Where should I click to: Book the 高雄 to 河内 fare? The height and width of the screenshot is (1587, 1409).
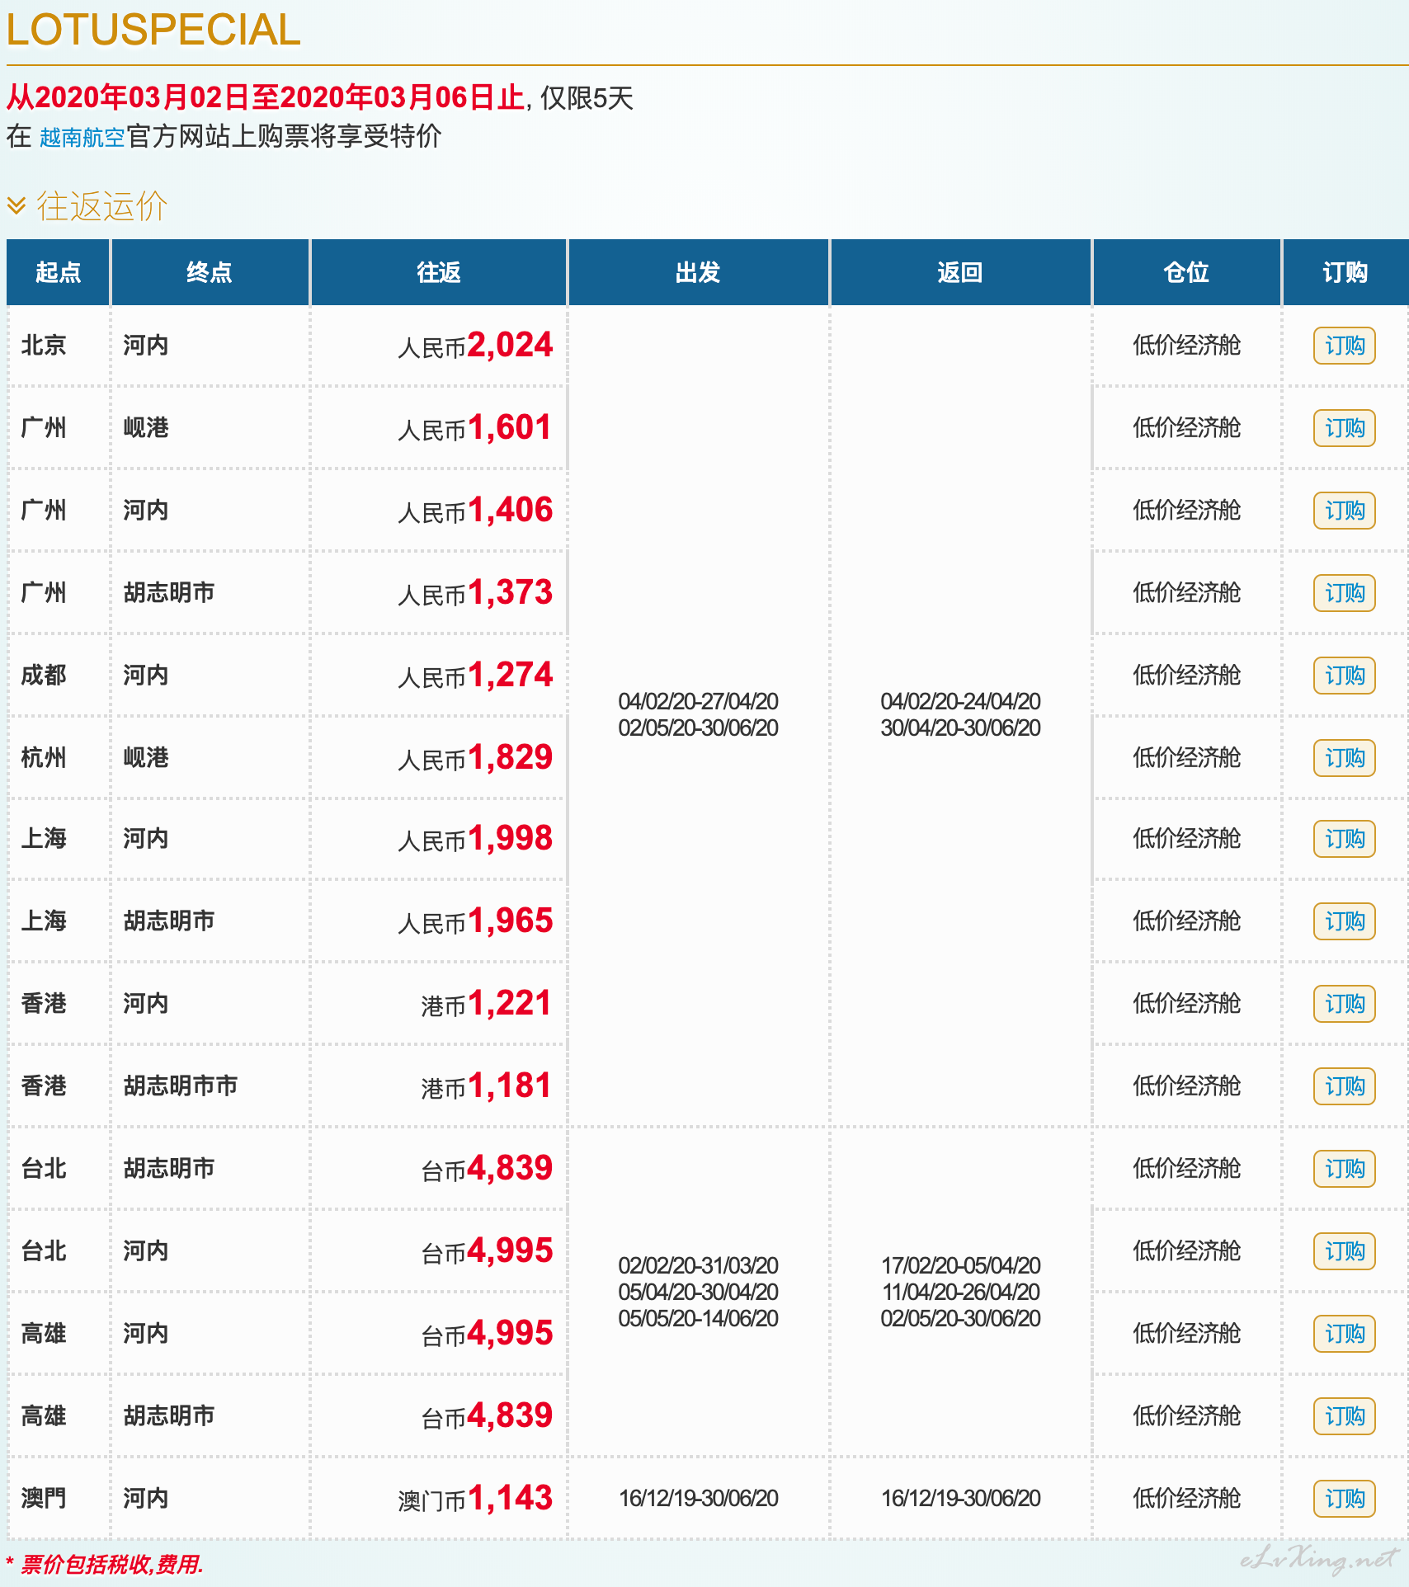(x=1344, y=1334)
